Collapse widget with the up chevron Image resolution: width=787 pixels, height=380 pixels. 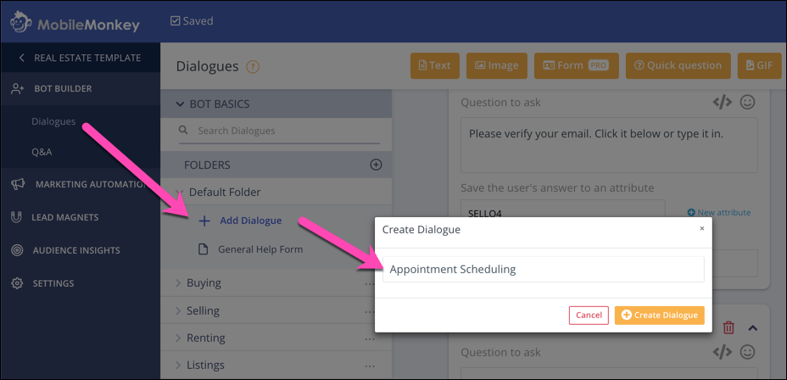[x=752, y=327]
